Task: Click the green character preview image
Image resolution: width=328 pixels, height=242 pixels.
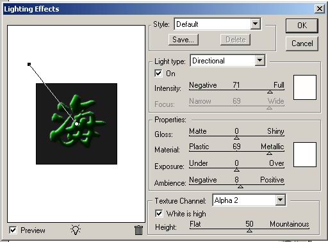Action: 76,124
